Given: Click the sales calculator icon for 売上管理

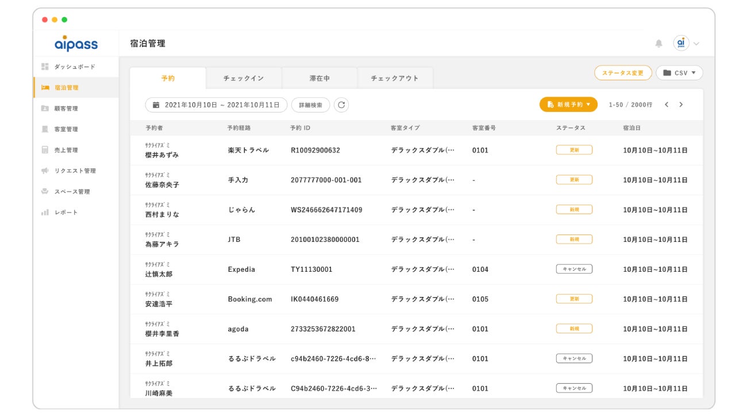Looking at the screenshot, I should coord(45,150).
